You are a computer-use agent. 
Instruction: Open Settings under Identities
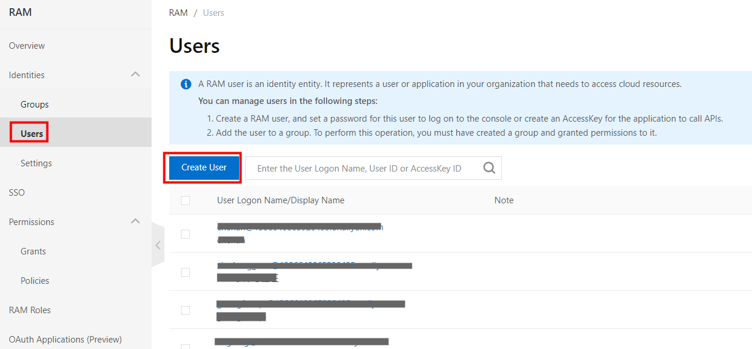36,163
